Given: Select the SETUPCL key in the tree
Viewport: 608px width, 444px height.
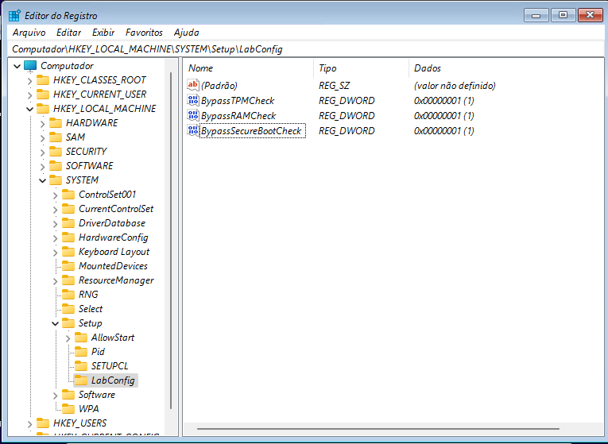Looking at the screenshot, I should tap(109, 366).
